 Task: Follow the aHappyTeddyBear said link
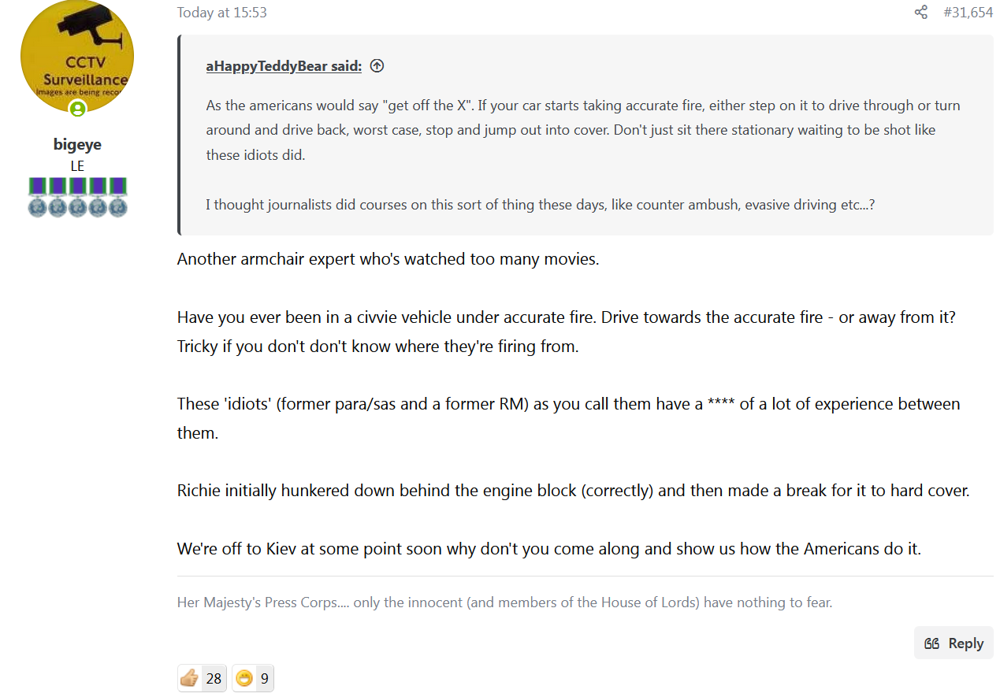click(284, 66)
